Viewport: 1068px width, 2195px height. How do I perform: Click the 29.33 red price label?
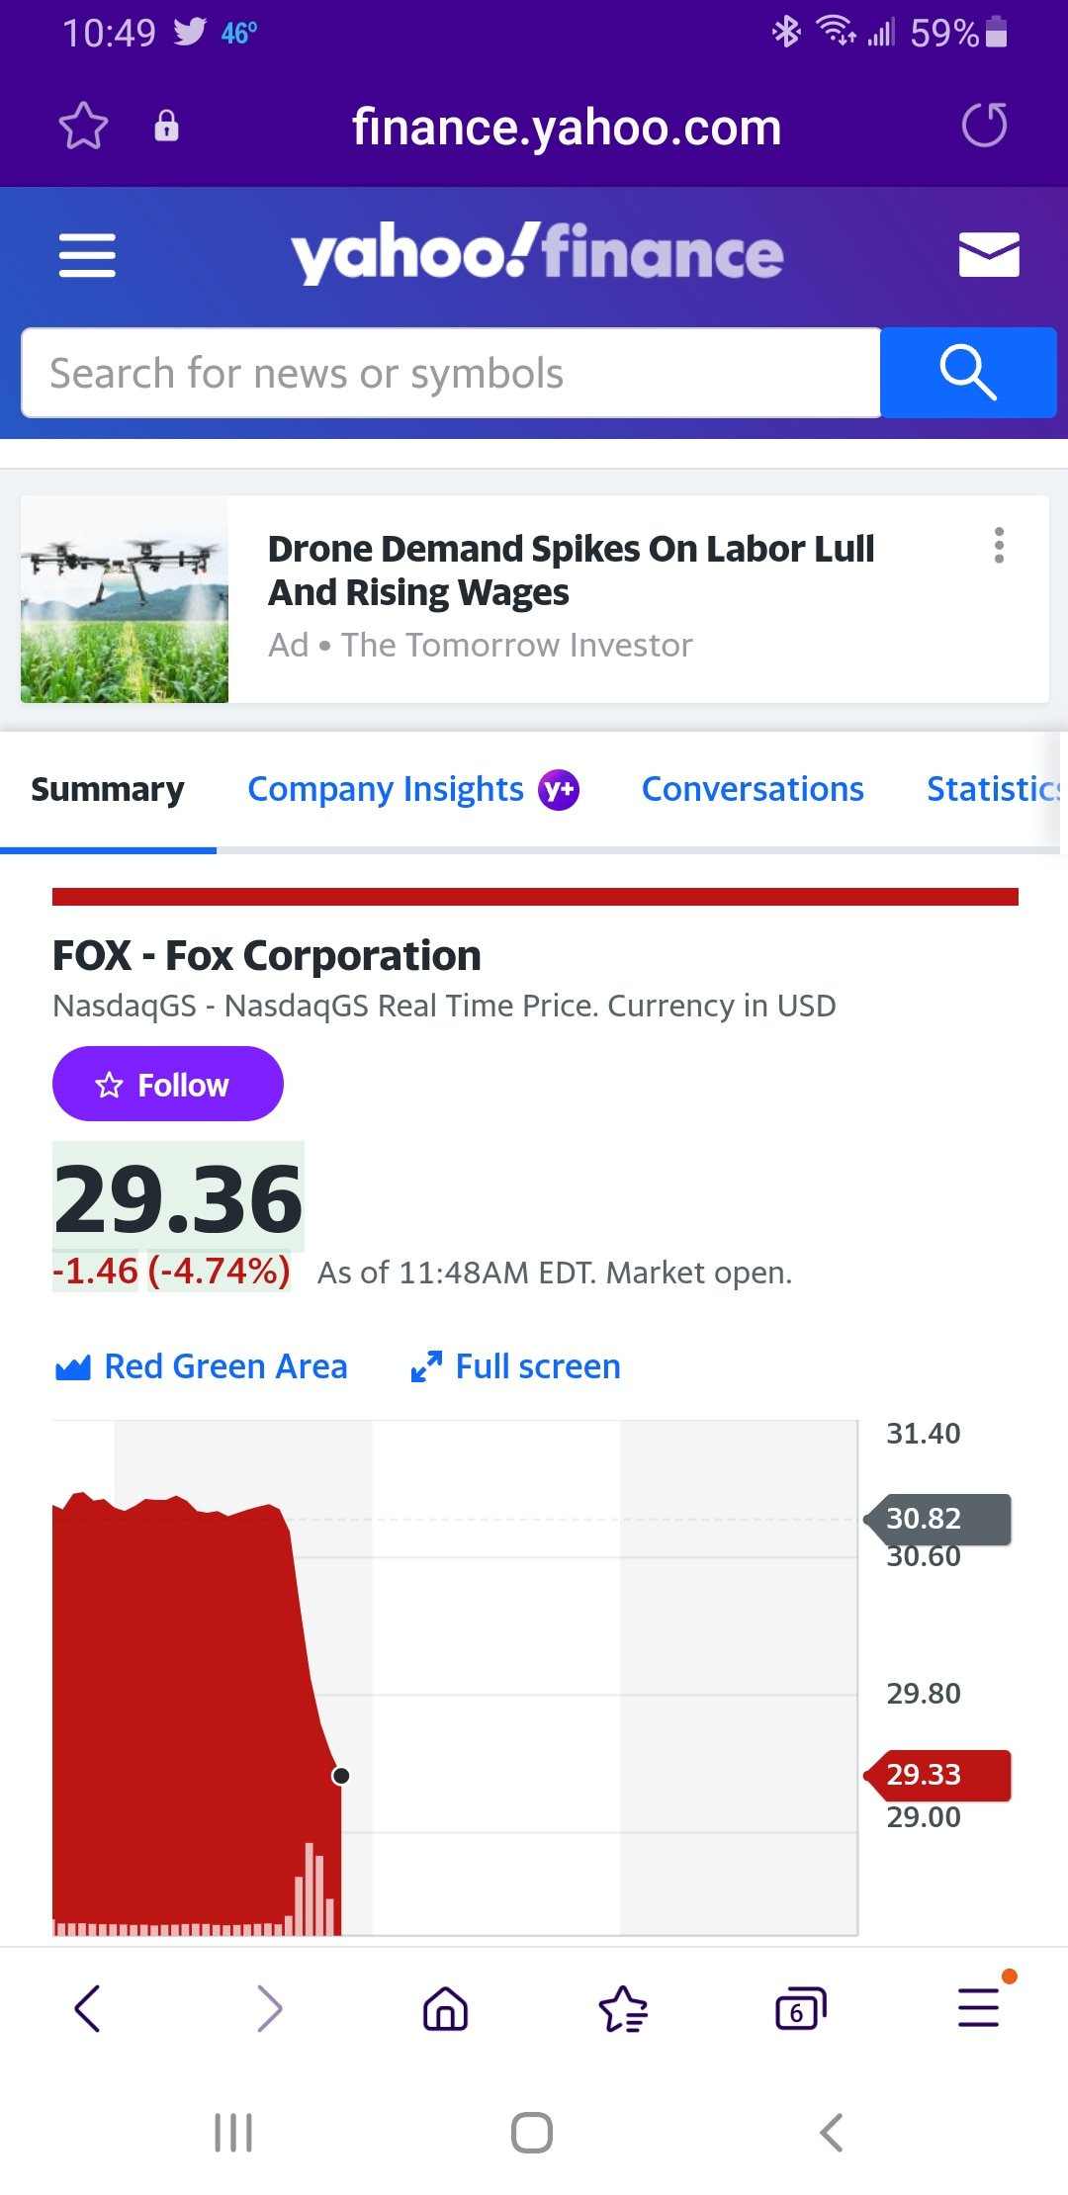click(937, 1775)
